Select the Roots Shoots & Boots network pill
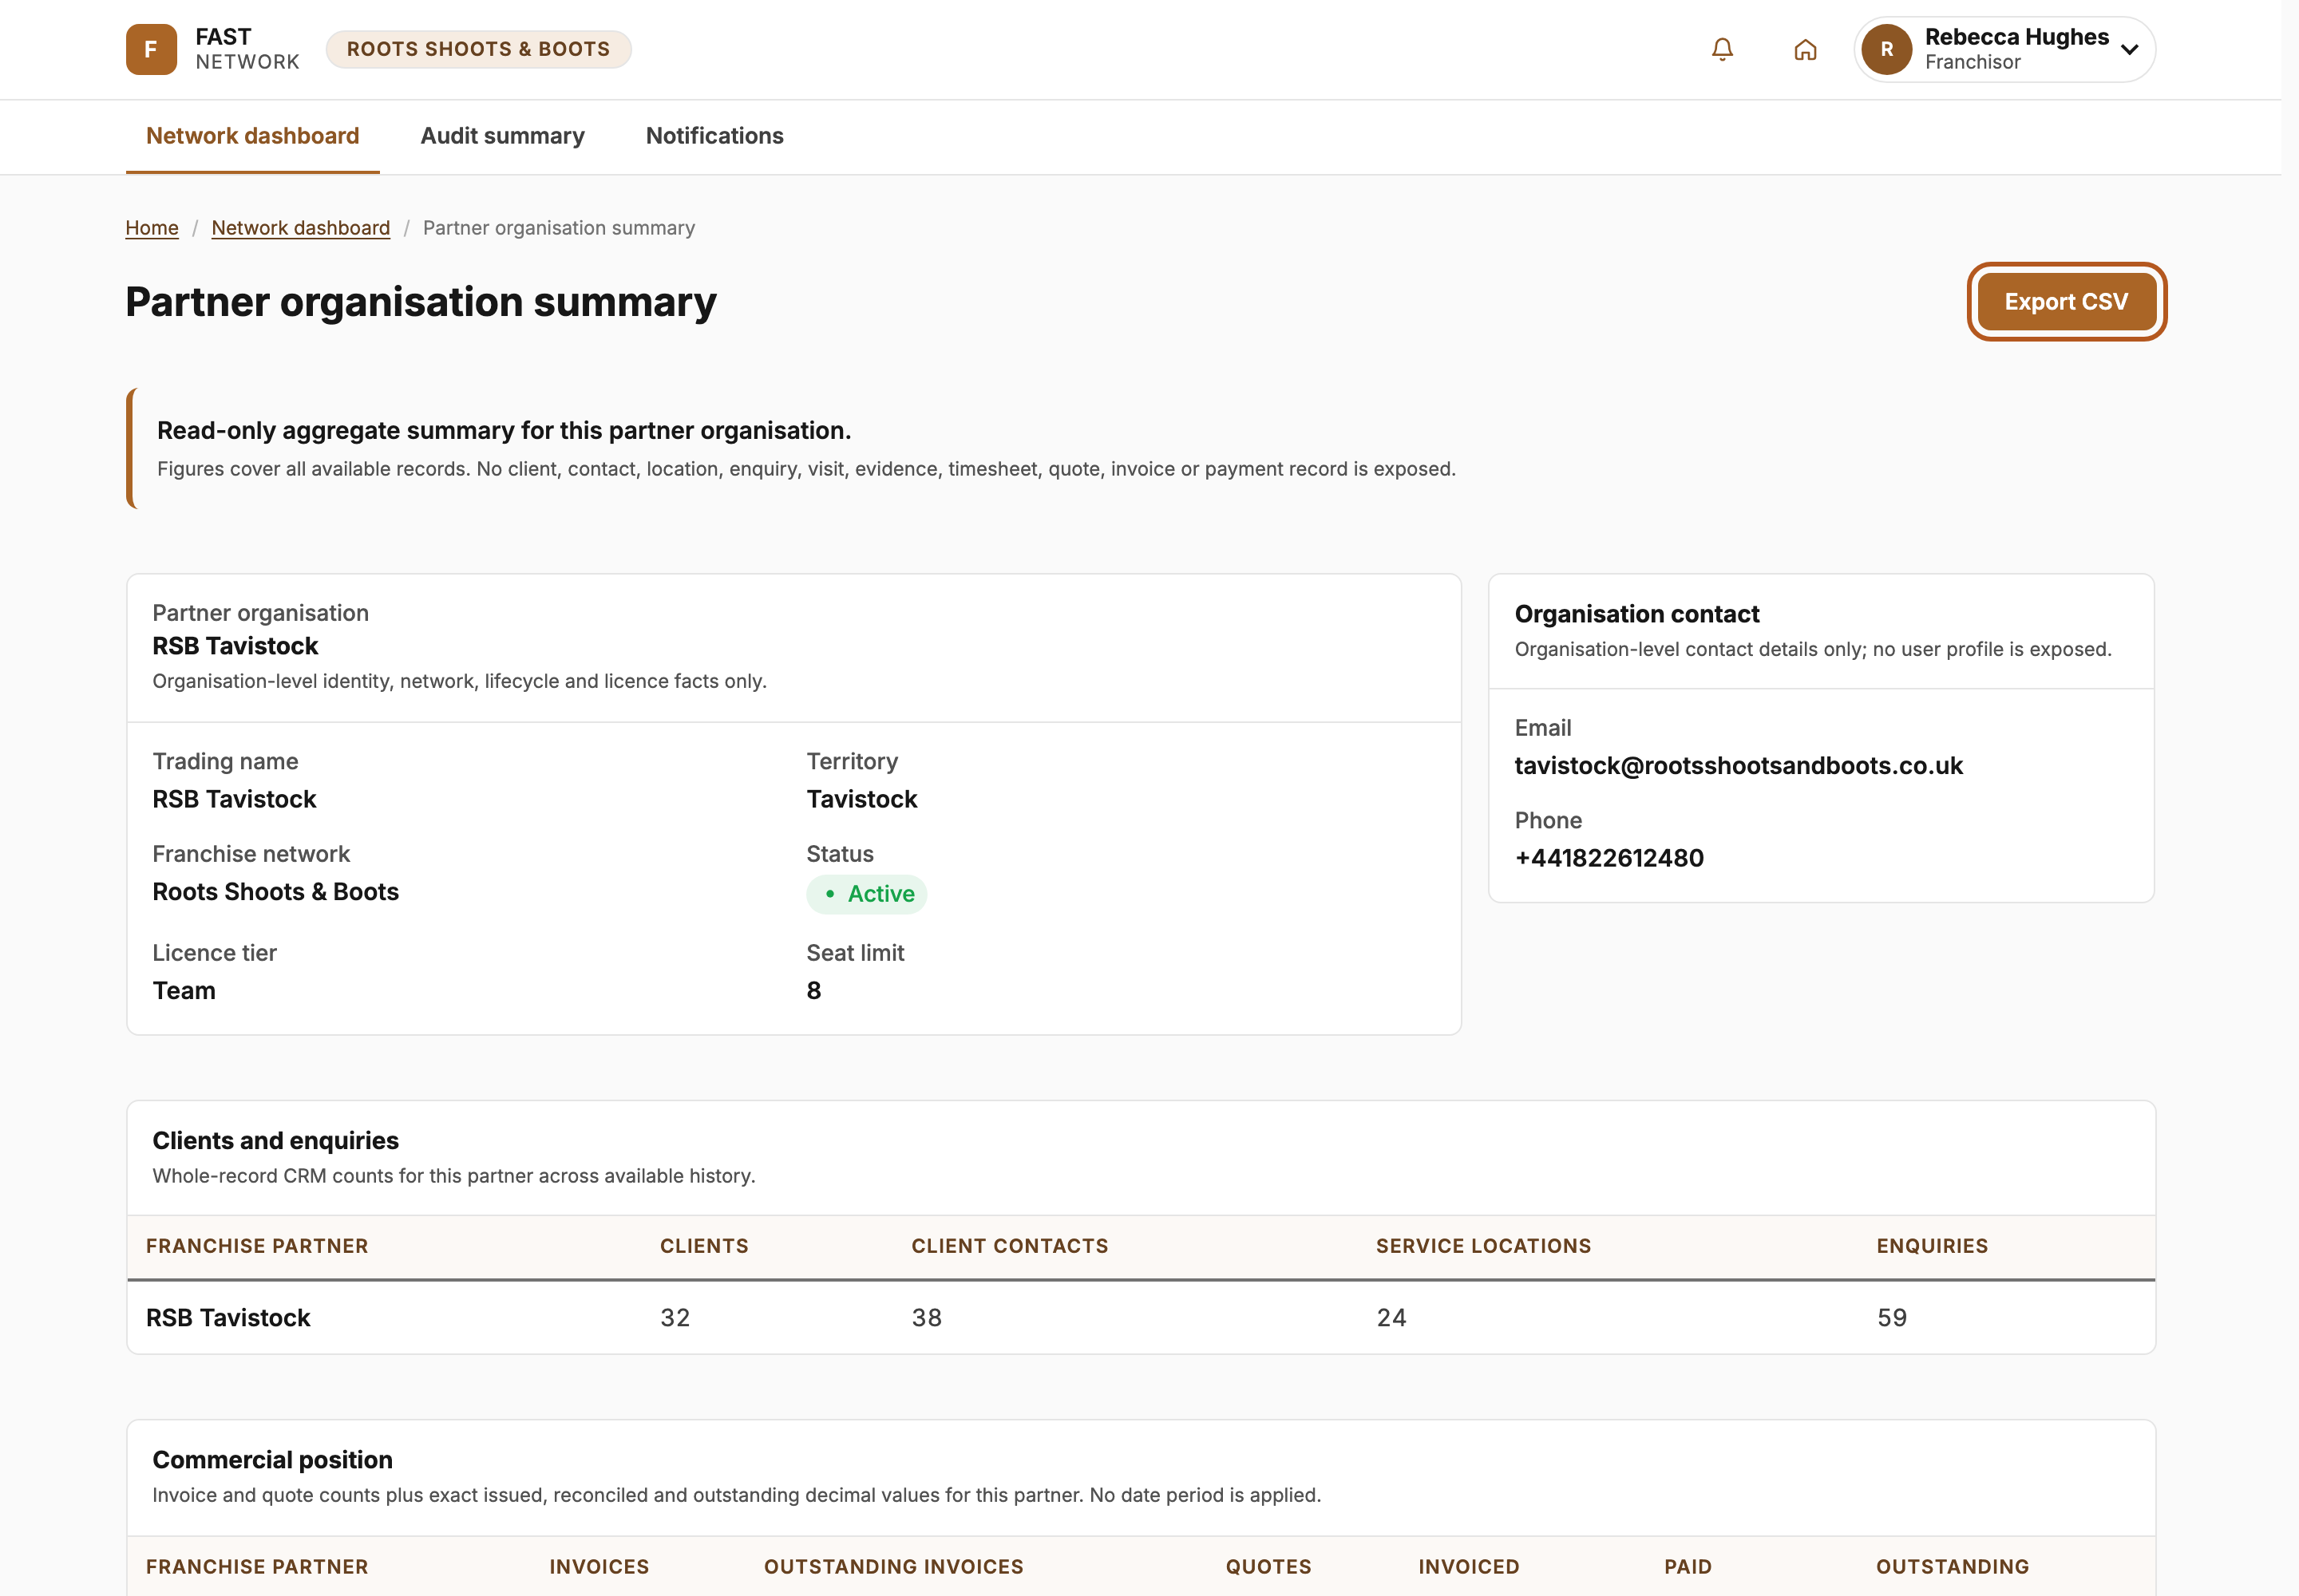The width and height of the screenshot is (2299, 1596). (x=478, y=49)
